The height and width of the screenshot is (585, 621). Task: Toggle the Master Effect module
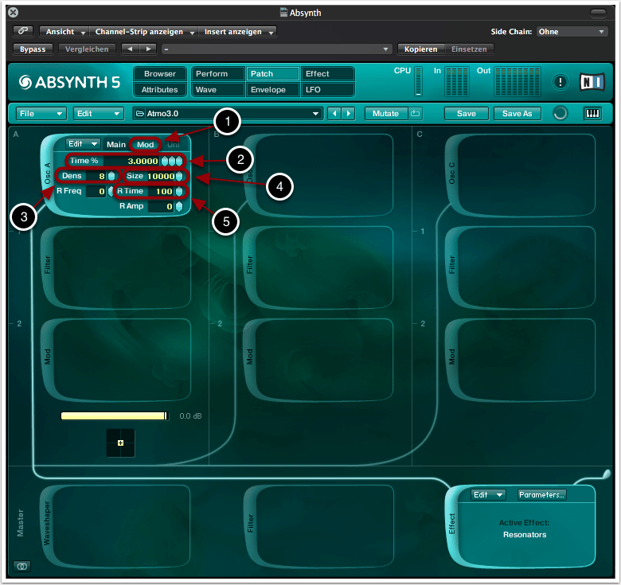tap(454, 522)
